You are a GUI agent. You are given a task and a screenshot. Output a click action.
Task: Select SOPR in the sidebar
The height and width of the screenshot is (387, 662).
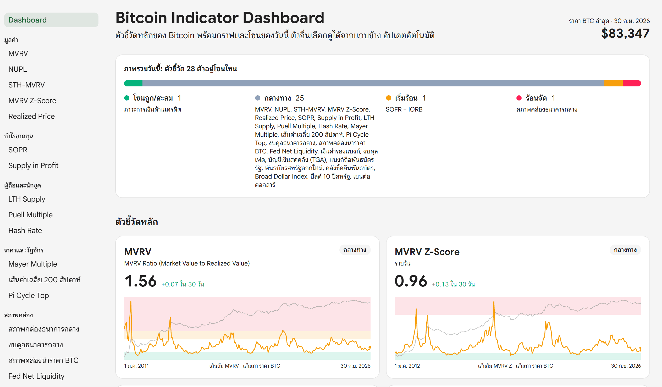(18, 150)
